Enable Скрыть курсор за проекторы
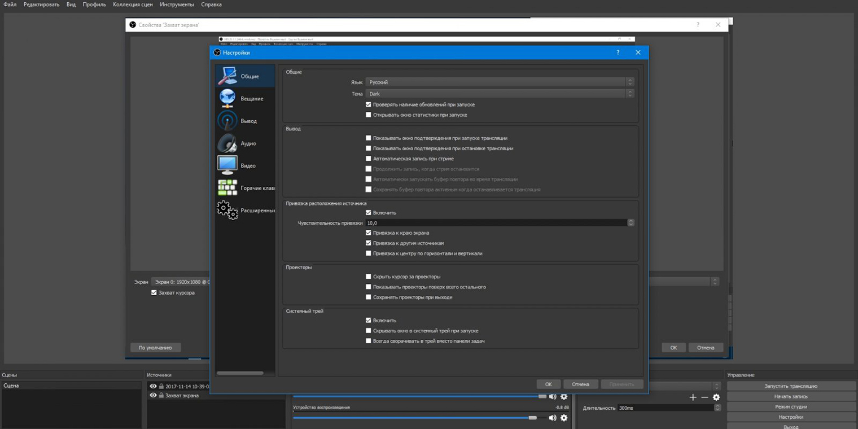This screenshot has height=429, width=858. (x=369, y=277)
